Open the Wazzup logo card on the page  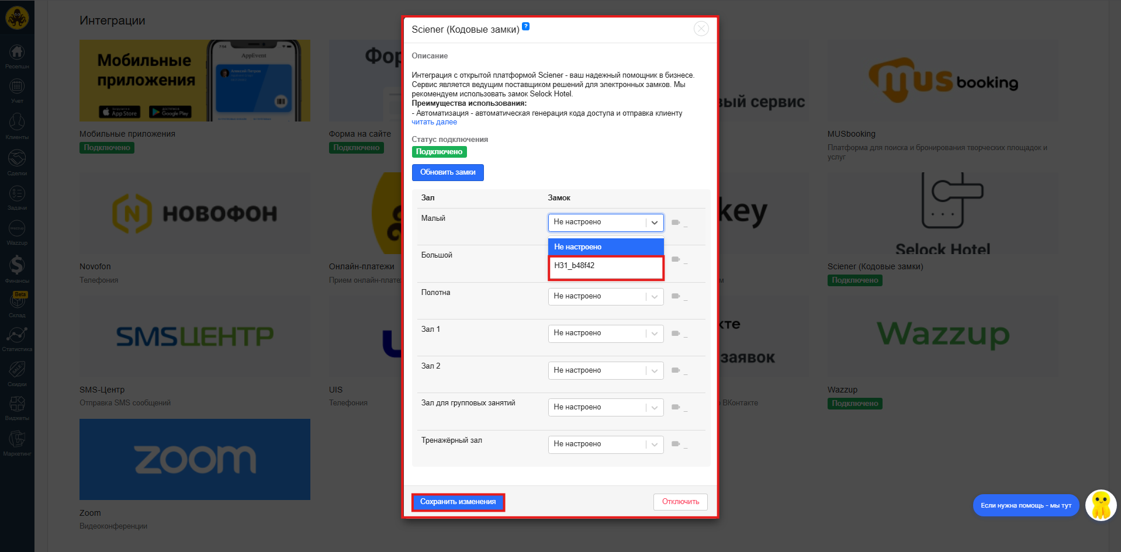[x=943, y=336]
